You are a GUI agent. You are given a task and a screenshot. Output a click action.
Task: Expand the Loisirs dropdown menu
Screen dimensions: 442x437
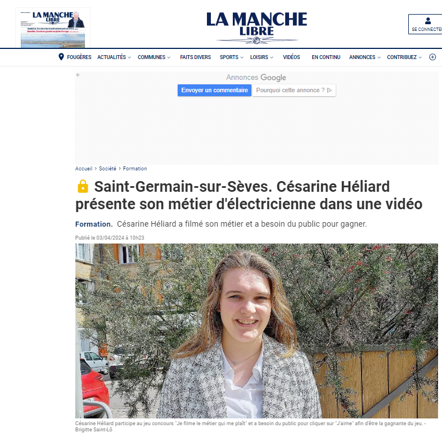click(261, 57)
